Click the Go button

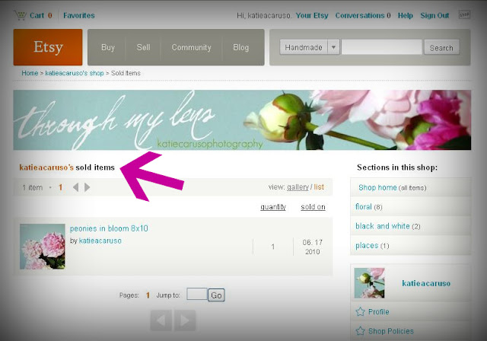click(216, 295)
